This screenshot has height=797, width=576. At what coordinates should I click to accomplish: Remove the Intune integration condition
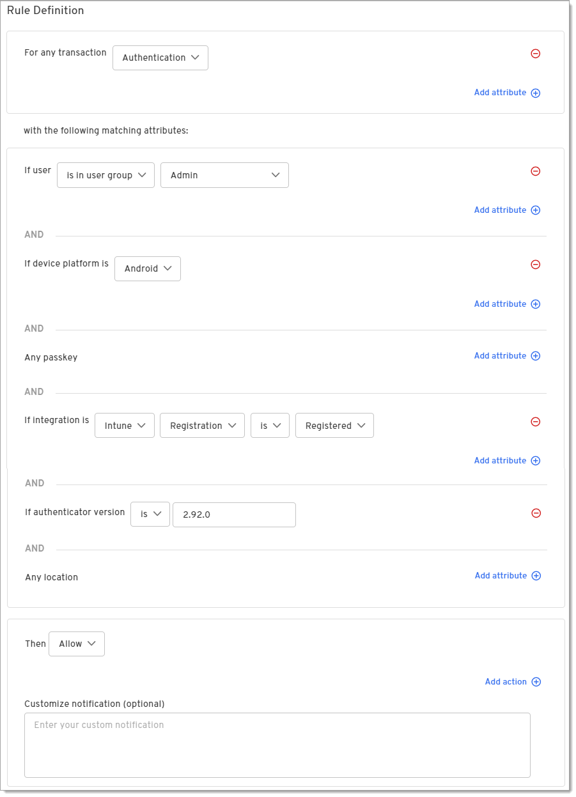[x=536, y=422]
